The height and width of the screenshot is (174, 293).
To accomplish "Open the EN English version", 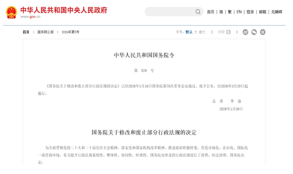I will (239, 12).
